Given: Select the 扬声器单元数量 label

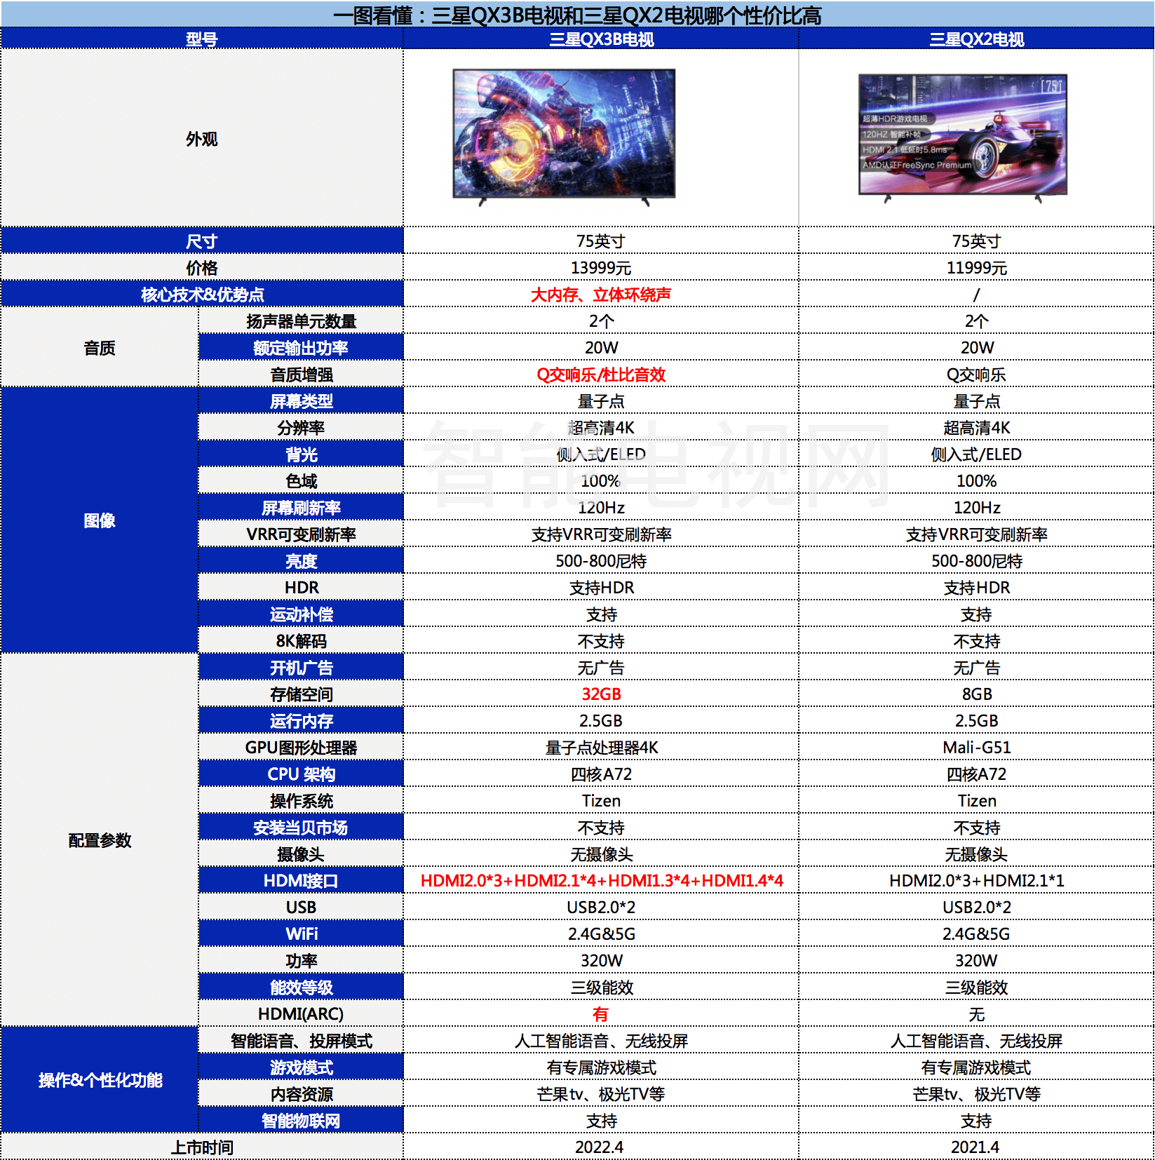Looking at the screenshot, I should coord(302,321).
